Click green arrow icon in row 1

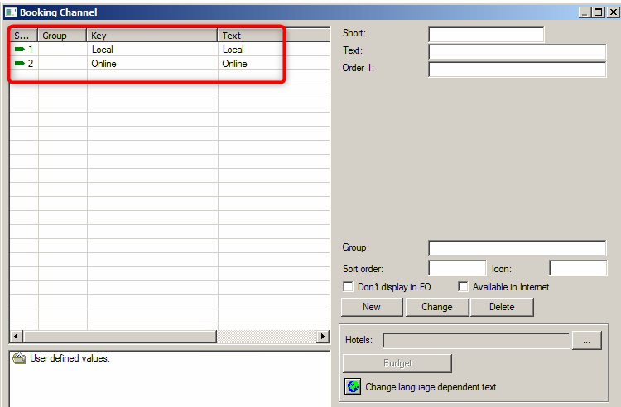pos(19,50)
